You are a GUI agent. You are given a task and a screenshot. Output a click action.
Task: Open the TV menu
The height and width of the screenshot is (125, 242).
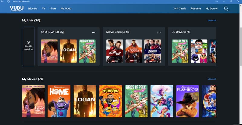coord(44,8)
